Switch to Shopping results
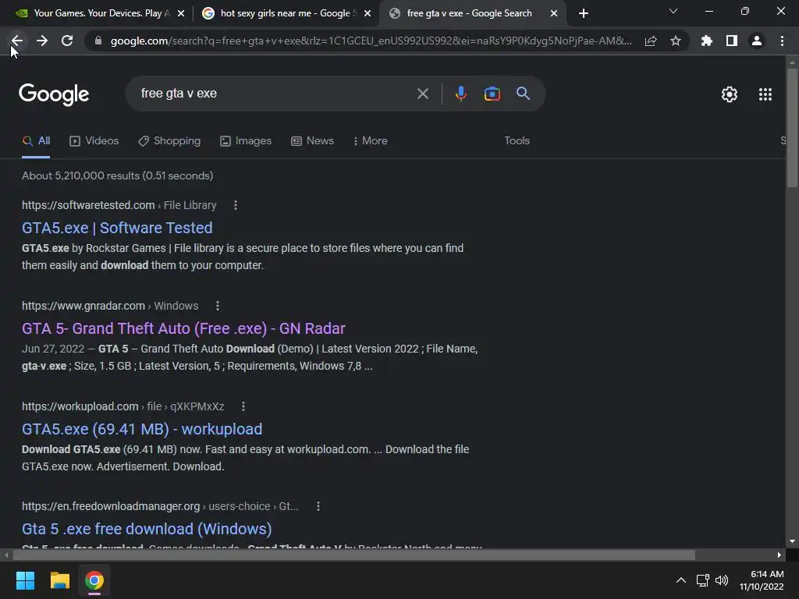This screenshot has height=599, width=799. tap(169, 140)
